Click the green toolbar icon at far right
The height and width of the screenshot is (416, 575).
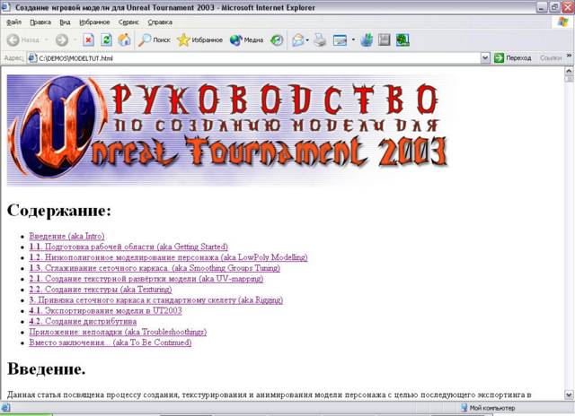click(402, 39)
